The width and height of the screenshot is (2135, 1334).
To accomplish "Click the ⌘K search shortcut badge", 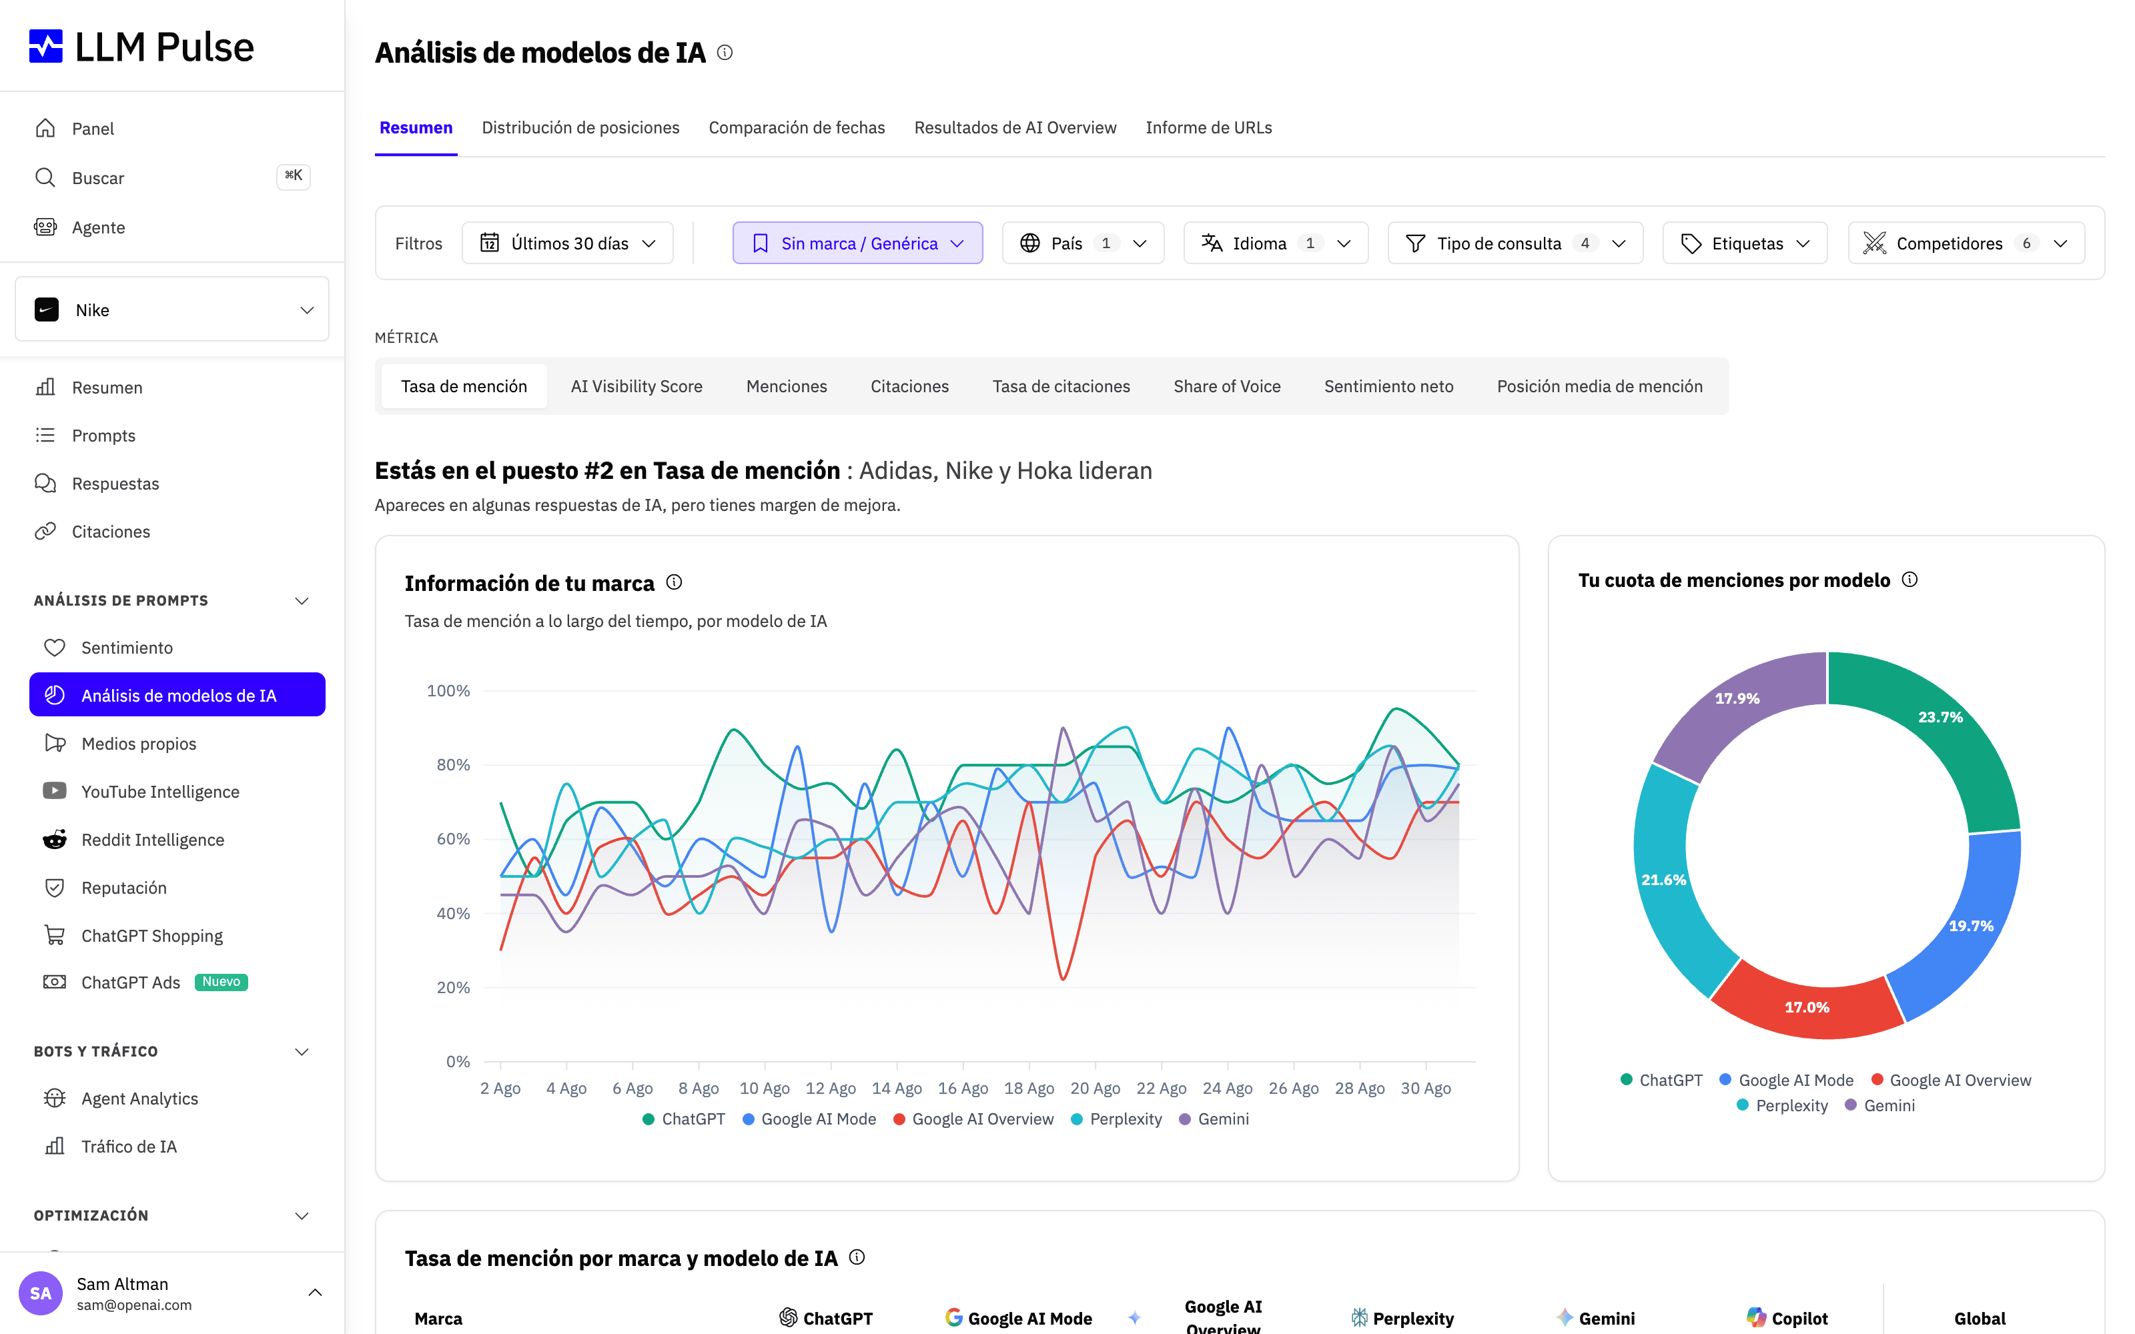I will tap(294, 177).
